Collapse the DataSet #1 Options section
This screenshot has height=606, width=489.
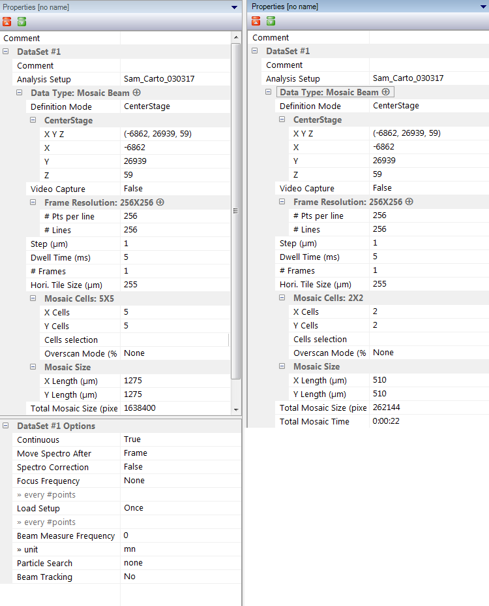[x=6, y=426]
